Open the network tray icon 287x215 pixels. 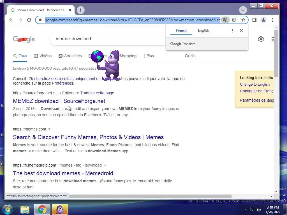(252, 210)
